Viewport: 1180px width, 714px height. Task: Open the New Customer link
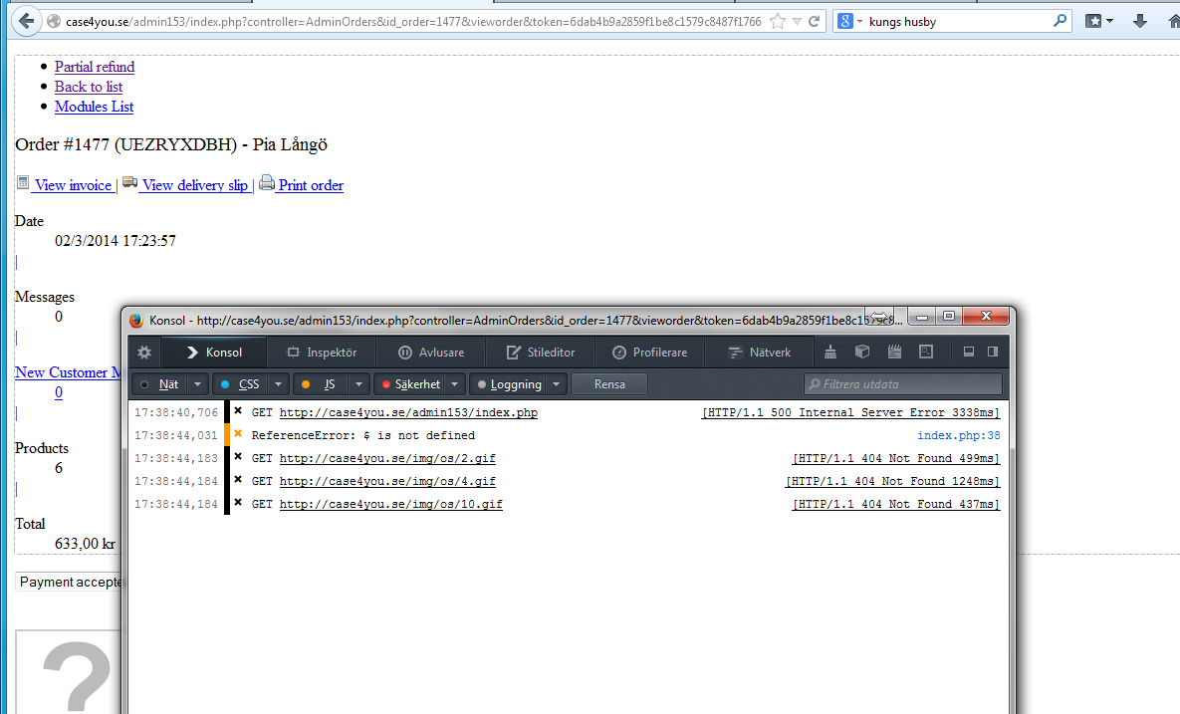coord(68,372)
